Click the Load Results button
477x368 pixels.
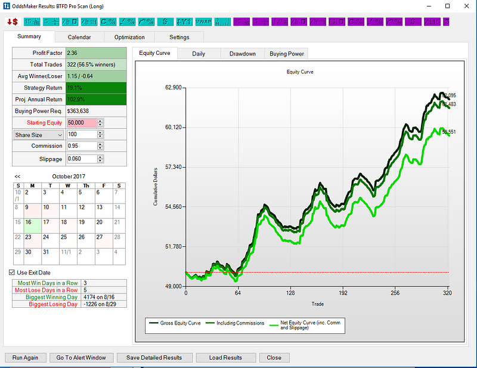tap(225, 358)
